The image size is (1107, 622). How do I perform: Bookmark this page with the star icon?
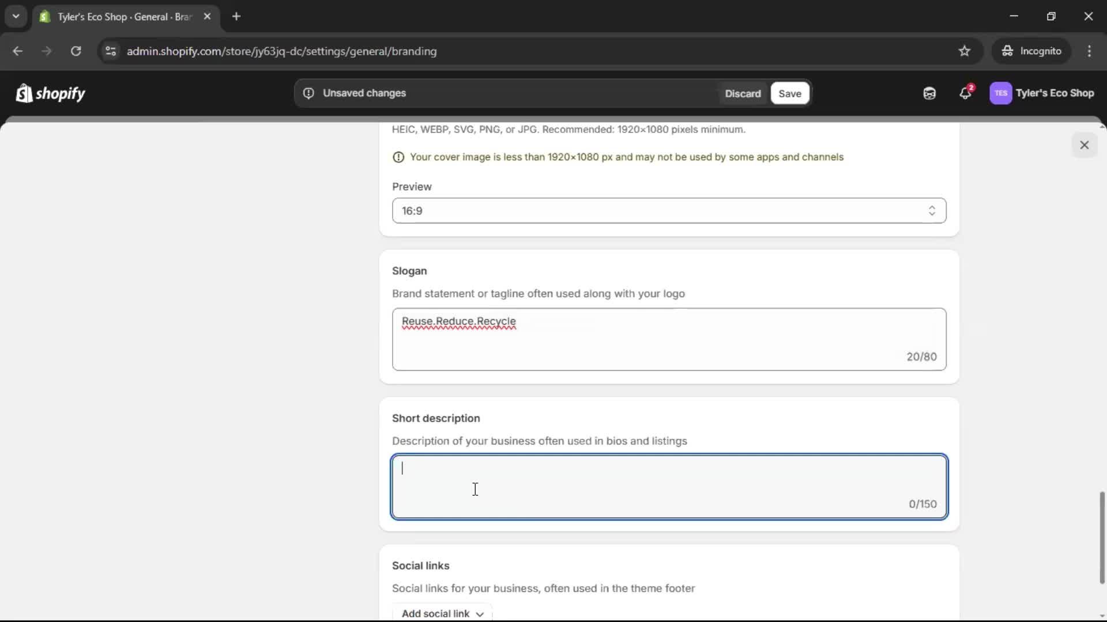click(x=965, y=51)
